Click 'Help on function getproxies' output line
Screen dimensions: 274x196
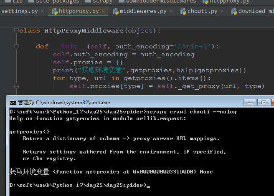point(98,118)
